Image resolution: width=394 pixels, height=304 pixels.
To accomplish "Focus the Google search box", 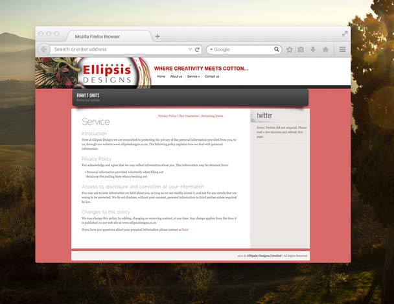I will 244,49.
